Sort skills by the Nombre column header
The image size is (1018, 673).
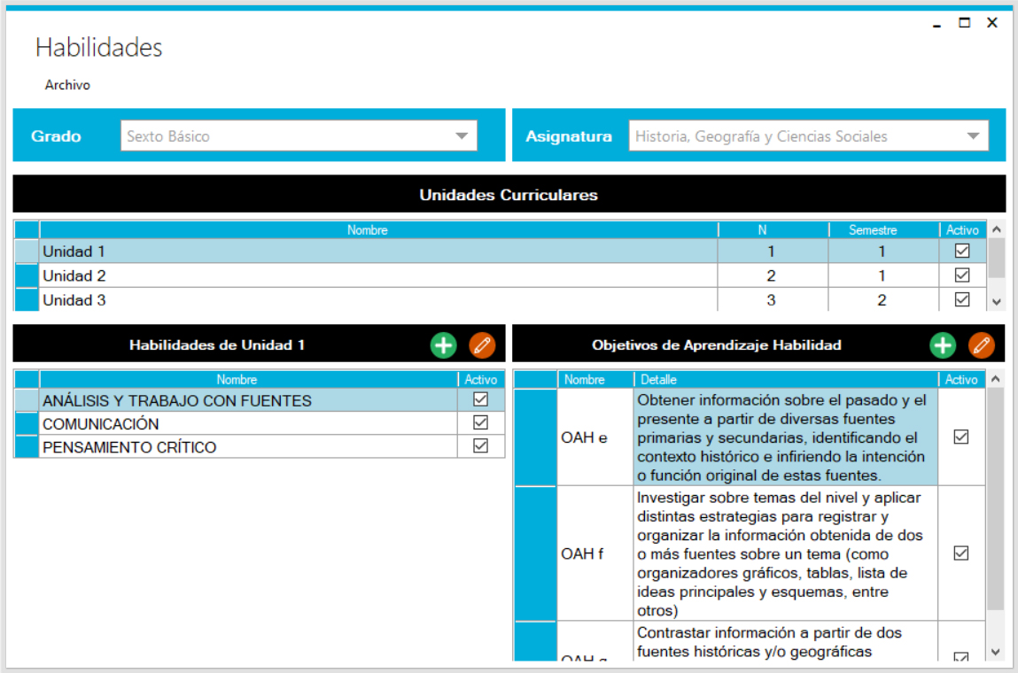pyautogui.click(x=249, y=380)
